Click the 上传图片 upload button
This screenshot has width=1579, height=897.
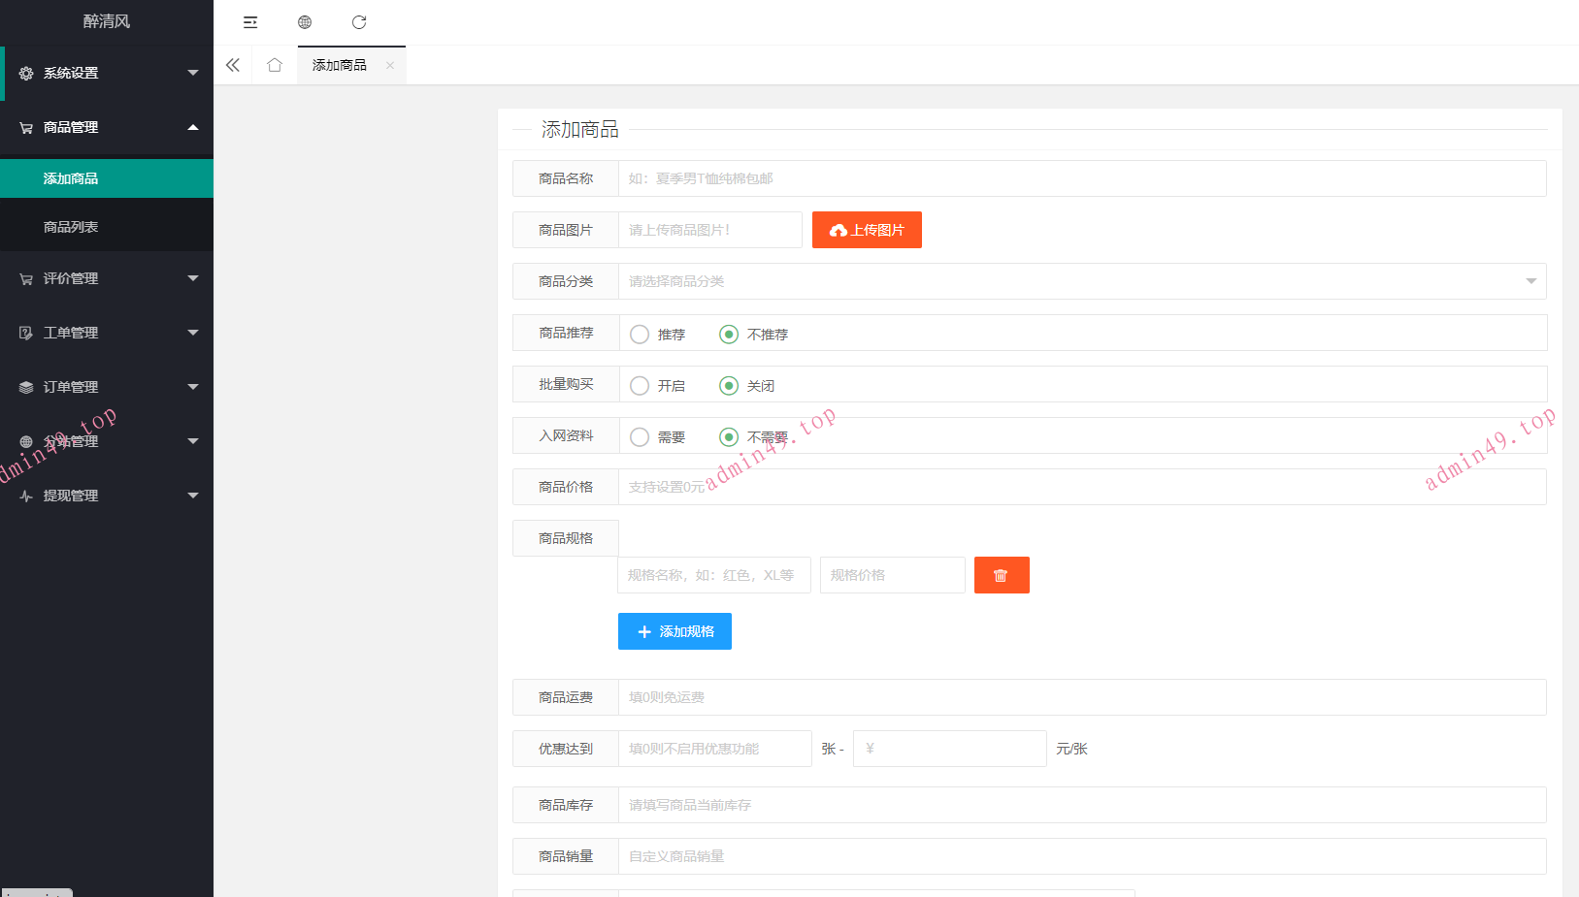867,230
